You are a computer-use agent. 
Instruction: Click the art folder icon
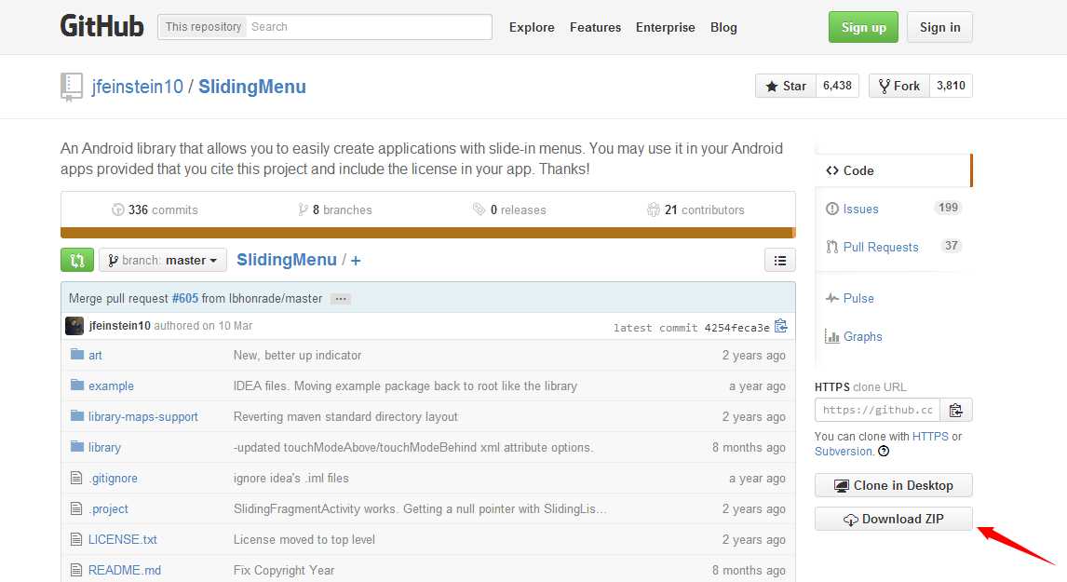(77, 355)
